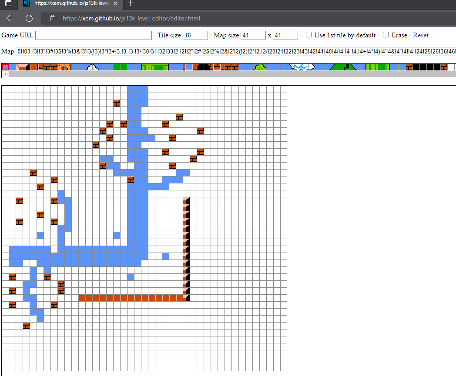
Task: Open a new browser tab
Action: tap(130, 3)
